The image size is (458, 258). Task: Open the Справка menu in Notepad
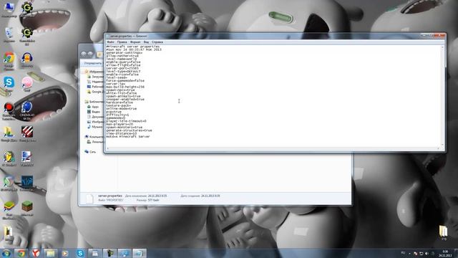point(157,42)
